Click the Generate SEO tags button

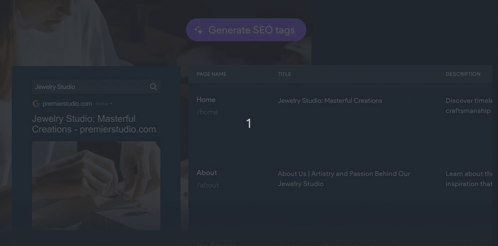pos(246,30)
